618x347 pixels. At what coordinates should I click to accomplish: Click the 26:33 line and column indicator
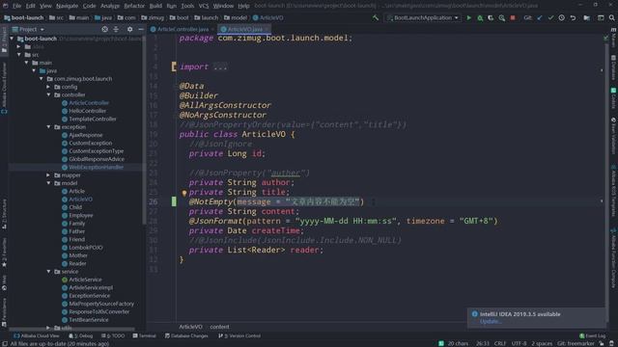(483, 343)
